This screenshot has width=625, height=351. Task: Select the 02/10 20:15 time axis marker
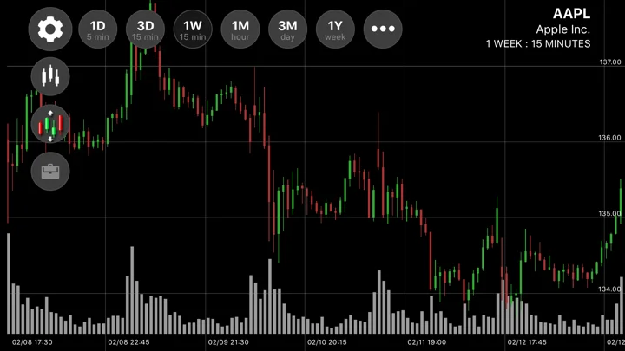click(327, 342)
